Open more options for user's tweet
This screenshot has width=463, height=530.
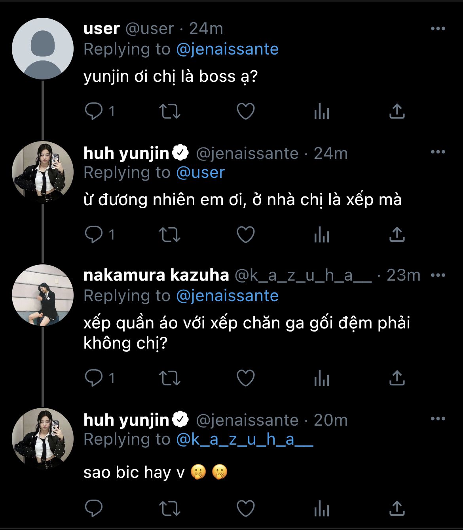pyautogui.click(x=438, y=28)
